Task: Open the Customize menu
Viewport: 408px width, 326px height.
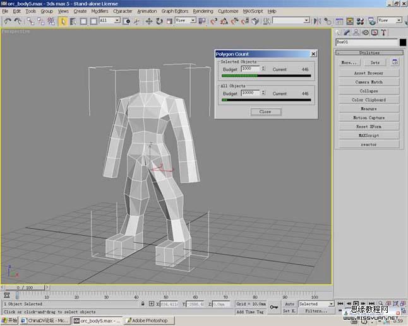Action: (x=228, y=11)
